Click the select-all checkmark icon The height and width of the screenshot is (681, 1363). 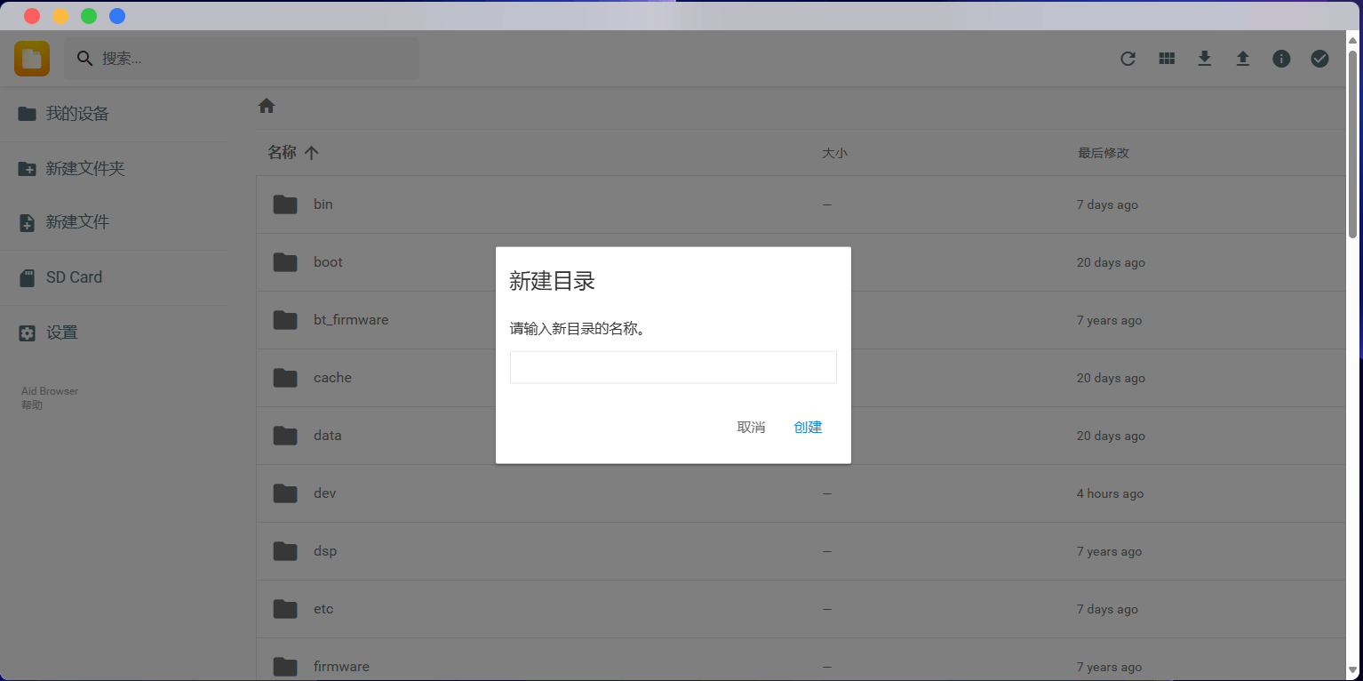pyautogui.click(x=1319, y=58)
